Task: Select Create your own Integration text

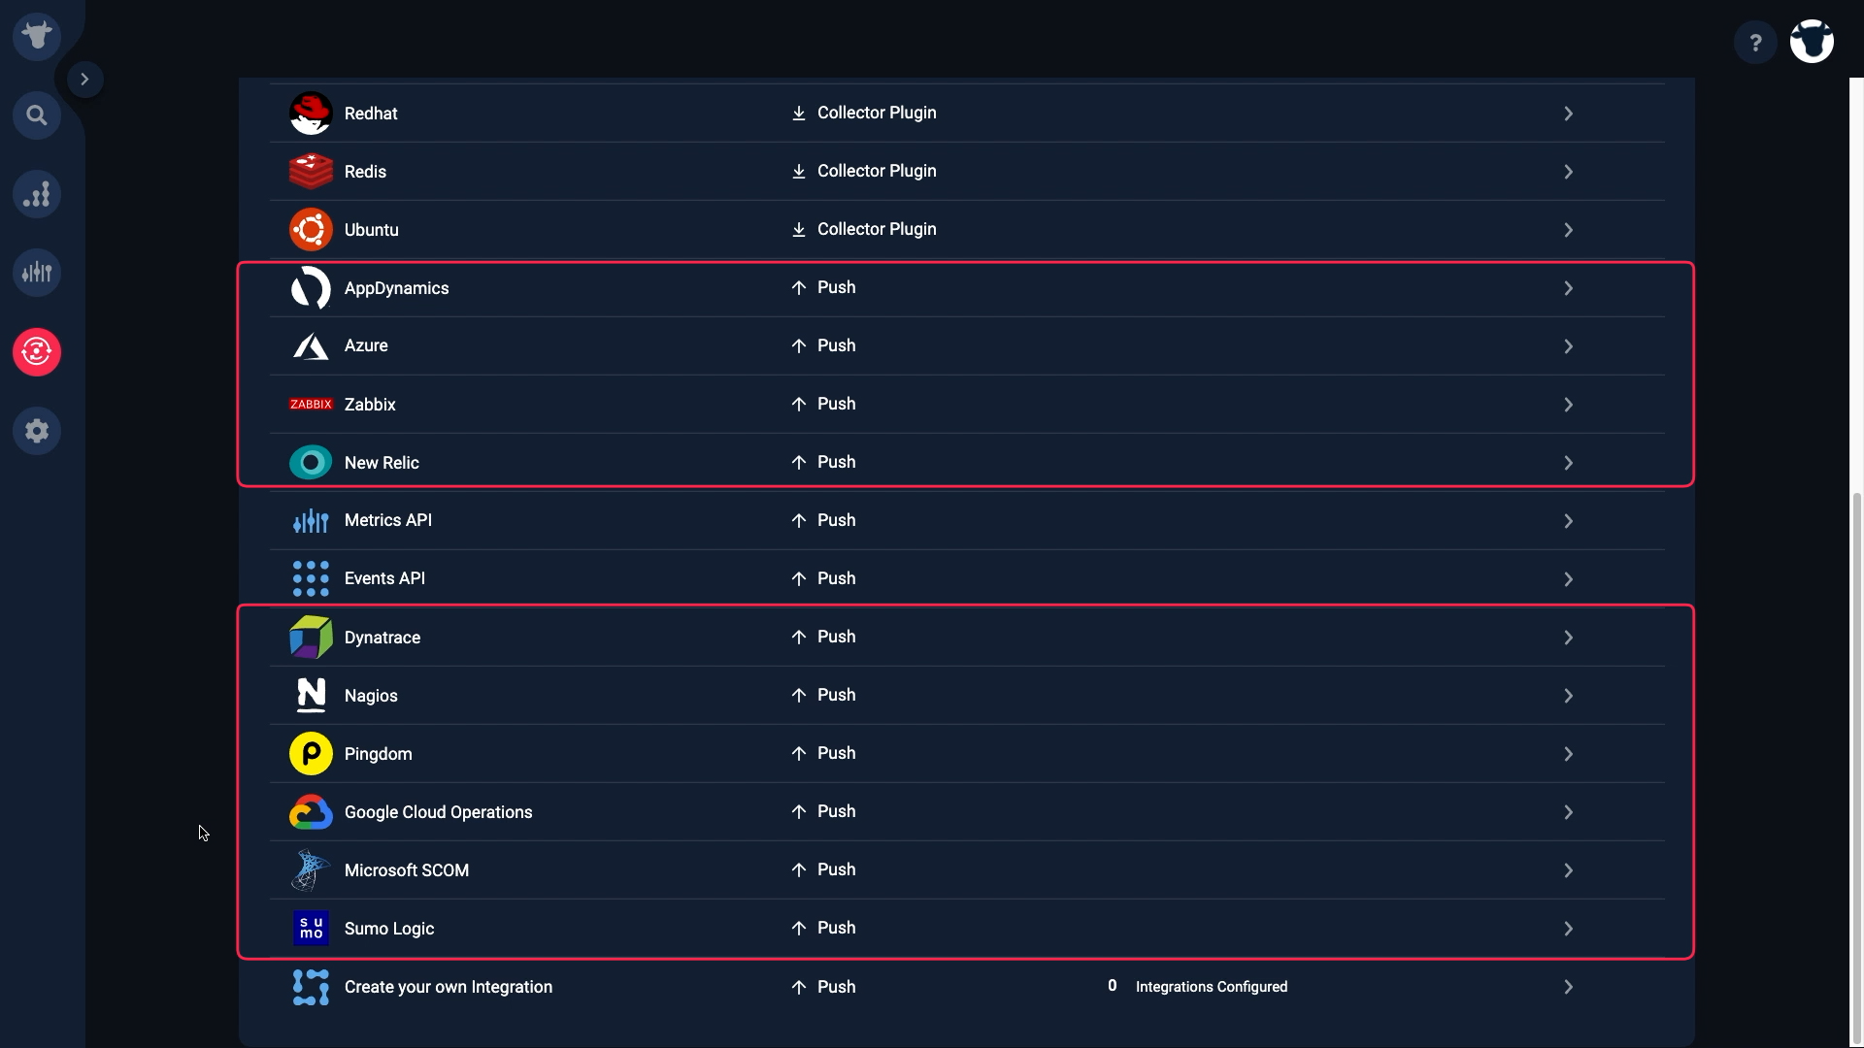Action: (449, 987)
